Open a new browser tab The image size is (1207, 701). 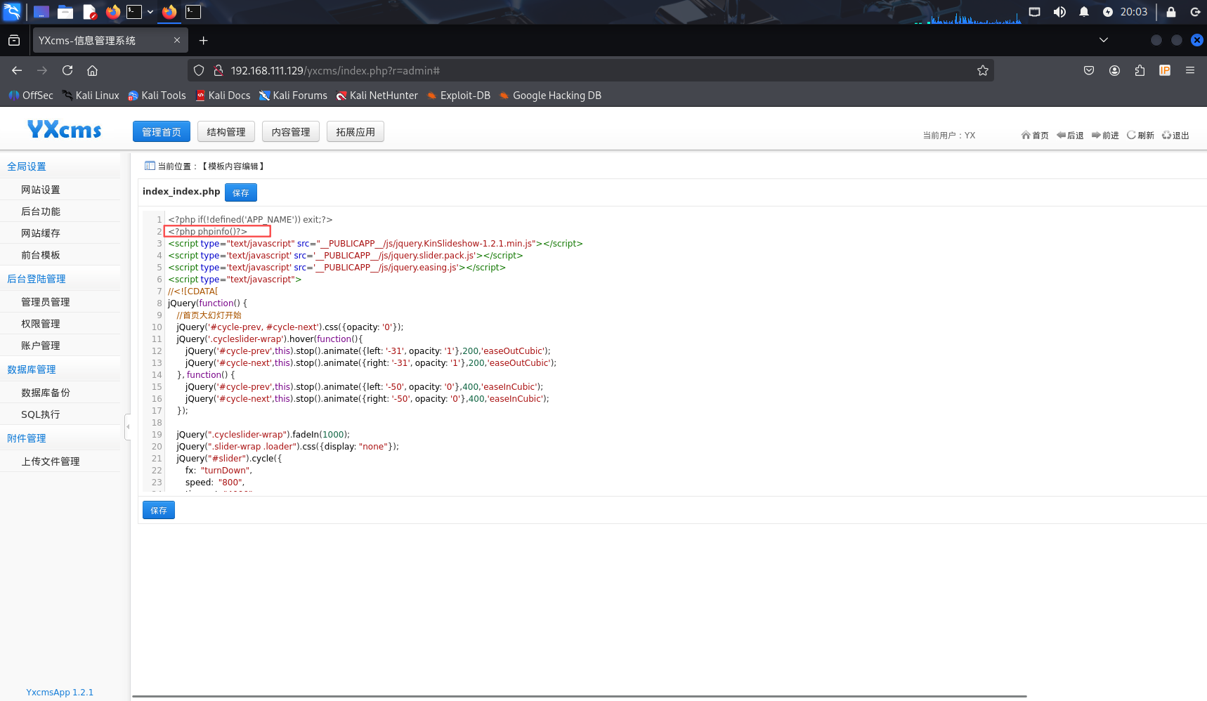(203, 41)
